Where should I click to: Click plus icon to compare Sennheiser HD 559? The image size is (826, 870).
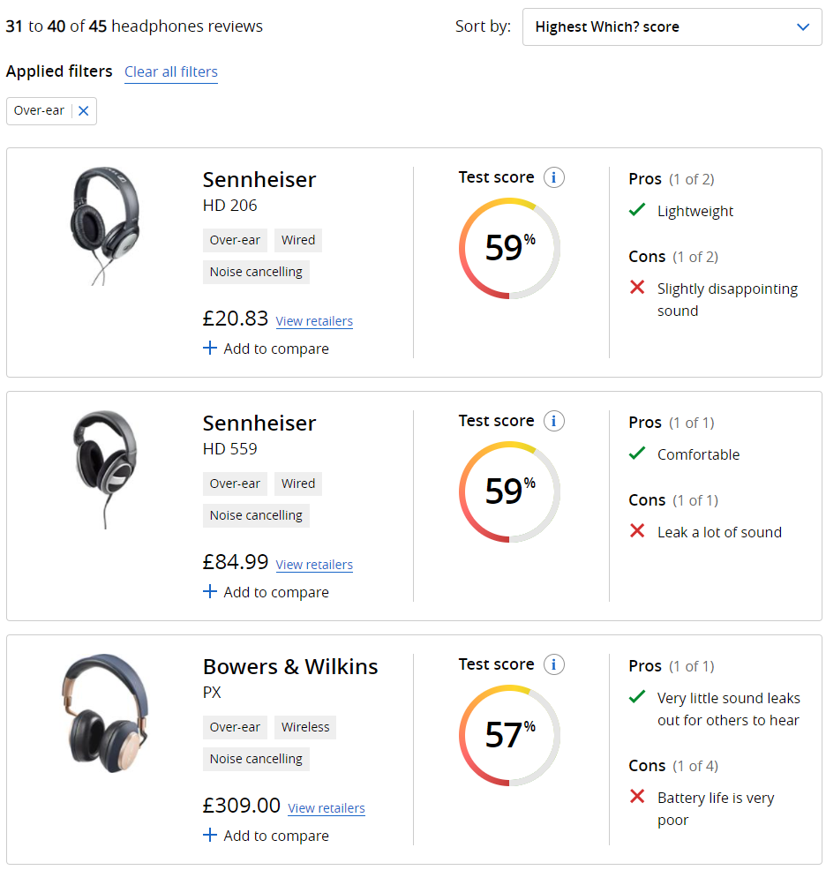coord(210,592)
